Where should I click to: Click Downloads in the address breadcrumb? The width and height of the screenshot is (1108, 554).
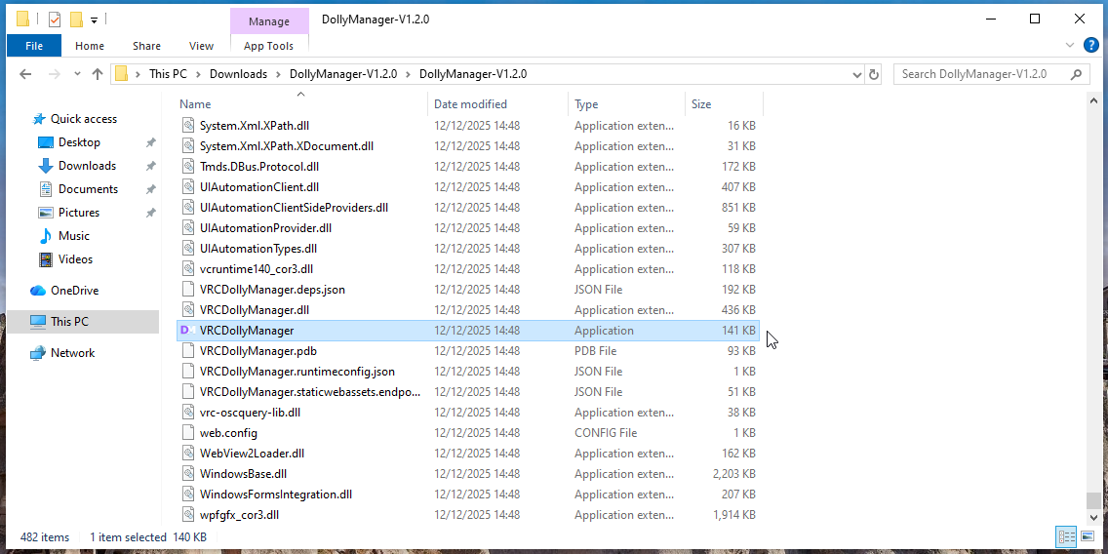[238, 74]
